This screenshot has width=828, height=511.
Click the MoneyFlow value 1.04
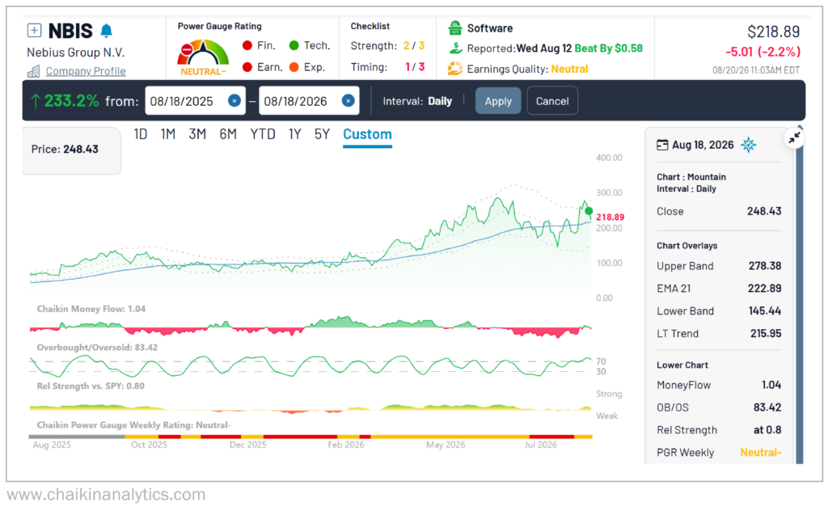click(x=771, y=385)
